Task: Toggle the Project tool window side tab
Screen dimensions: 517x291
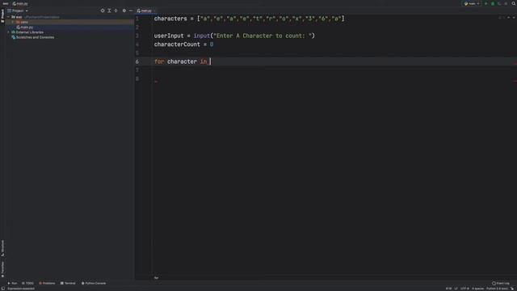Action: pos(2,15)
